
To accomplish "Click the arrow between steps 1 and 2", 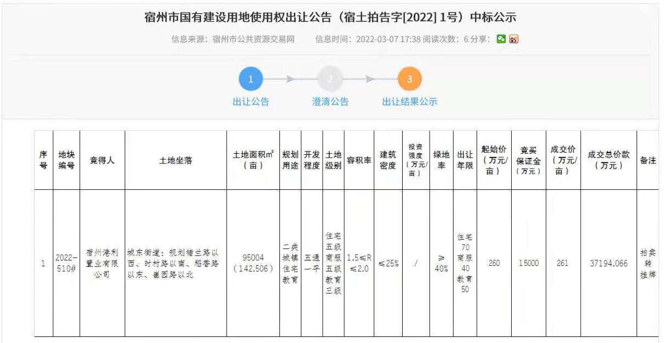I will point(290,79).
